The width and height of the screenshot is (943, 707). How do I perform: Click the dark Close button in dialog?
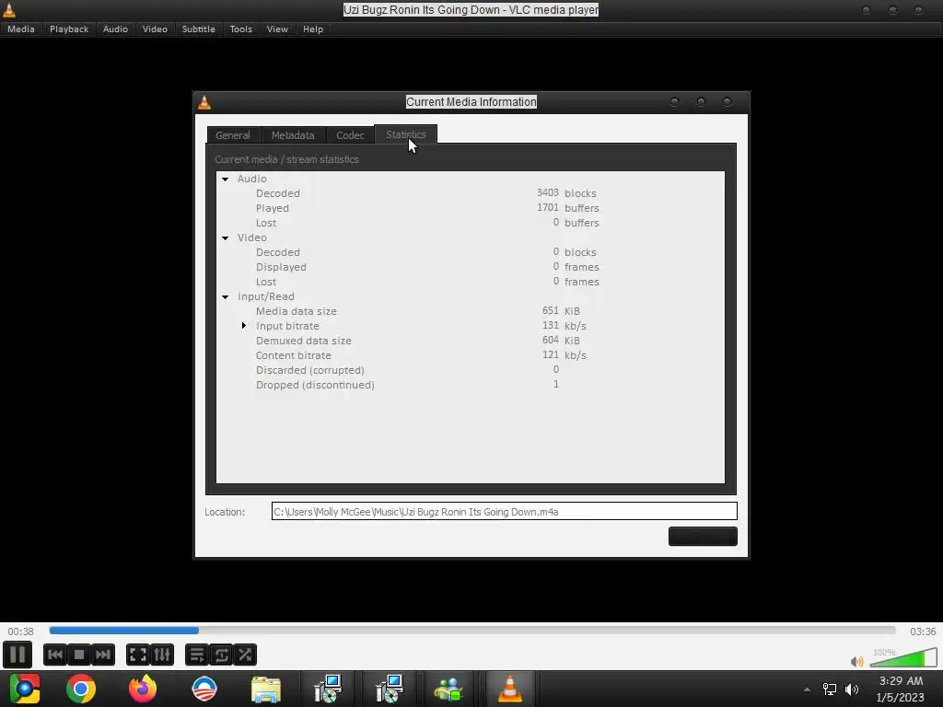pyautogui.click(x=703, y=537)
